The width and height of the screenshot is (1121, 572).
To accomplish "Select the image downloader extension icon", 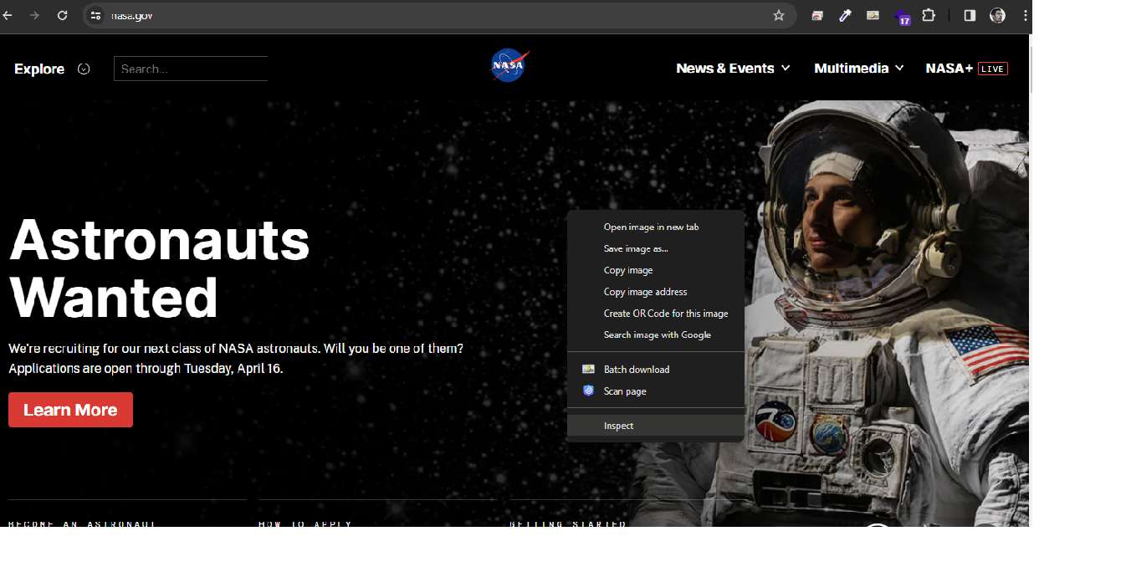I will 873,15.
